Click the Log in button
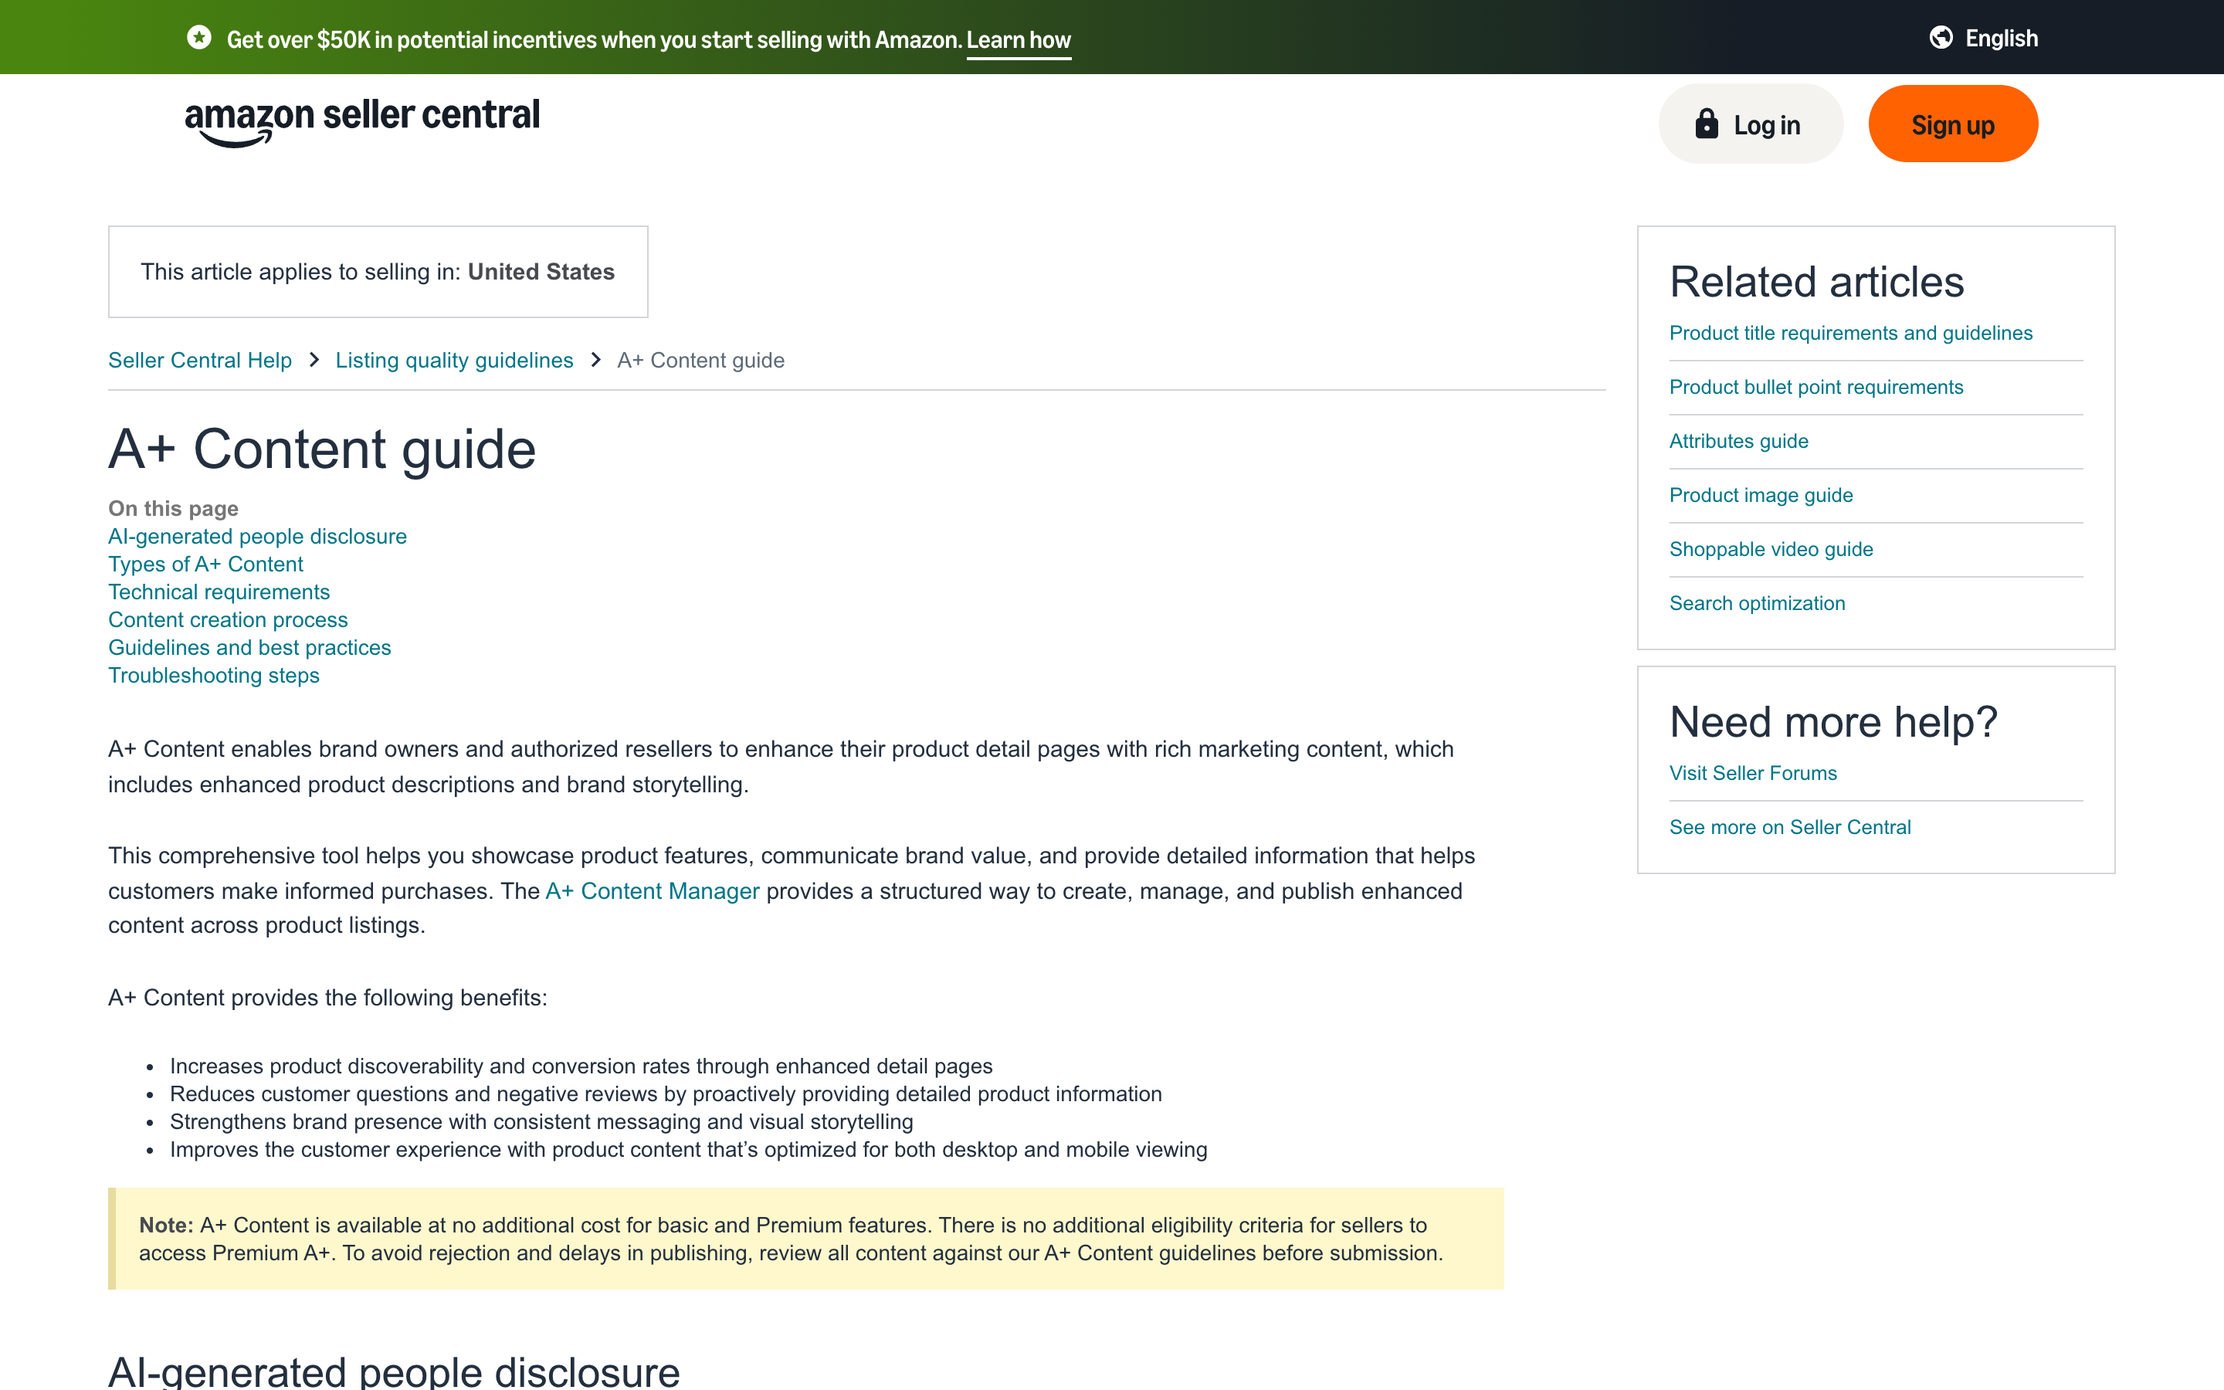The image size is (2224, 1390). coord(1751,124)
